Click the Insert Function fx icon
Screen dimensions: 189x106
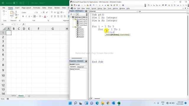pos(23,24)
